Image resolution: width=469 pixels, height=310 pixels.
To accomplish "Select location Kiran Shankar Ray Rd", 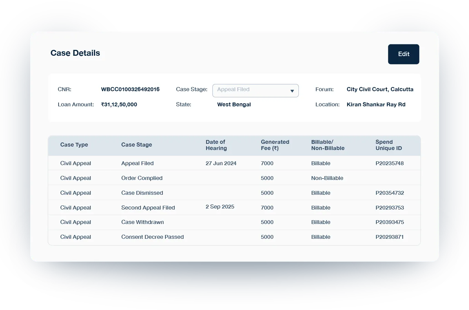I will (376, 104).
